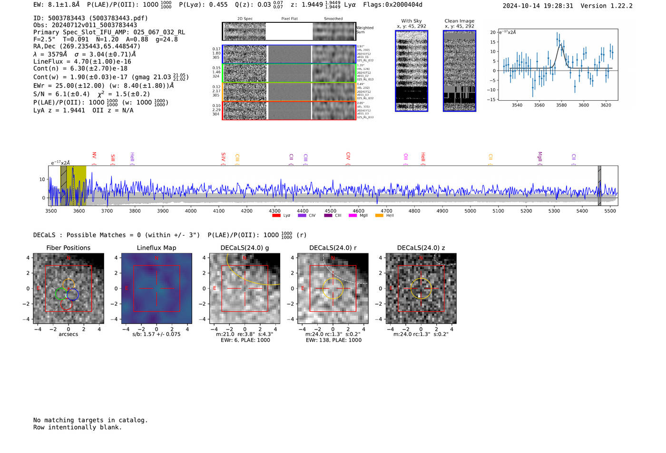This screenshot has height=453, width=666.
Task: Click the blue fiber circle in Fiber Positions
Action: [x=73, y=295]
